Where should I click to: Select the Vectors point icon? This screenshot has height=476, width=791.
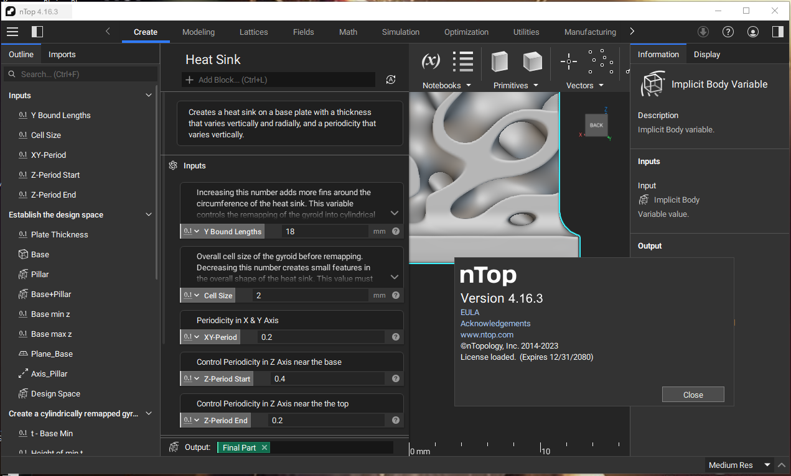point(569,61)
